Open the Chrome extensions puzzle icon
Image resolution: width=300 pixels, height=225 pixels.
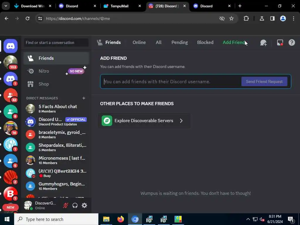tap(246, 18)
